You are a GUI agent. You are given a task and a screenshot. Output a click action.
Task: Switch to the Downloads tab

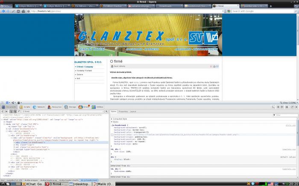point(169,6)
